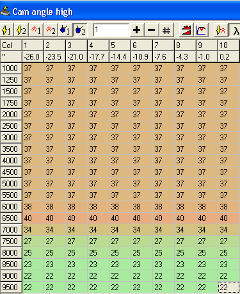Open ignition table 2 (lightning bolt 2)
The image size is (240, 294).
pos(21,30)
